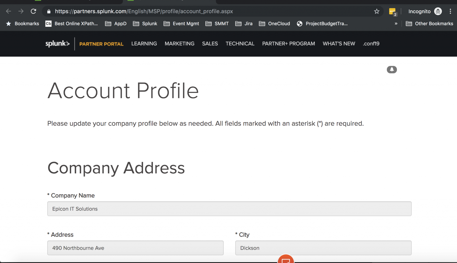Open the LEARNING navigation menu
The image size is (457, 263).
pos(144,43)
